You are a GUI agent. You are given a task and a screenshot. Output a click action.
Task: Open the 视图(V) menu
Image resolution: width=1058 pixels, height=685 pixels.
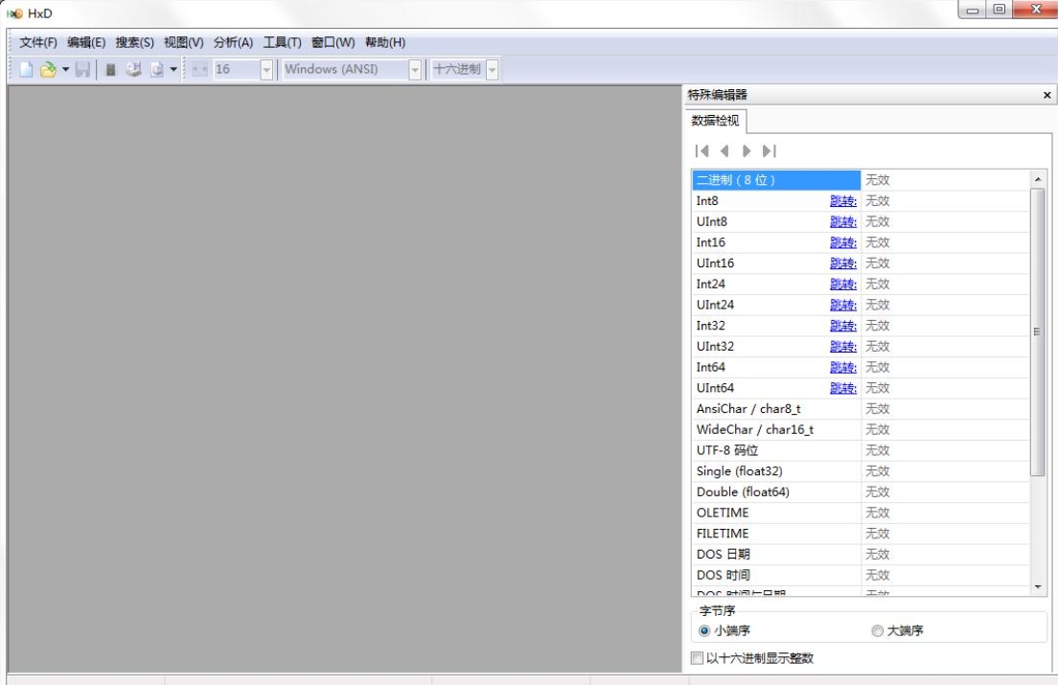[184, 42]
